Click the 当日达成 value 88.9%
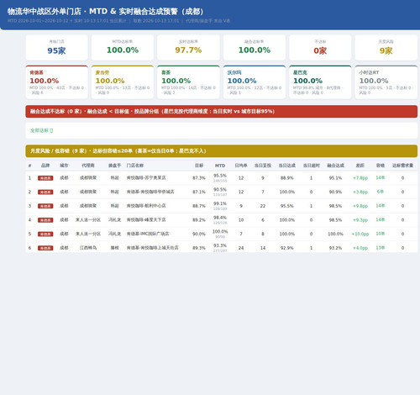420x395 pixels. tap(286, 178)
